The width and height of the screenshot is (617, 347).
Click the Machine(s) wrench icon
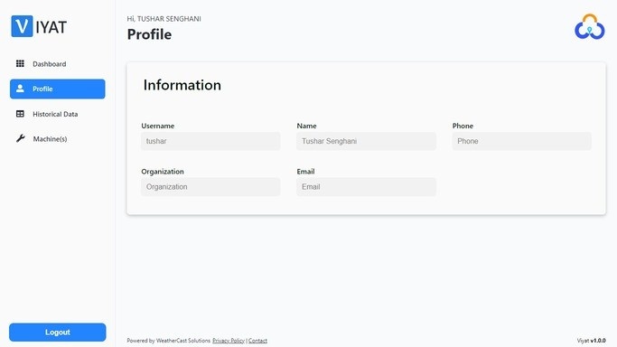pos(21,138)
